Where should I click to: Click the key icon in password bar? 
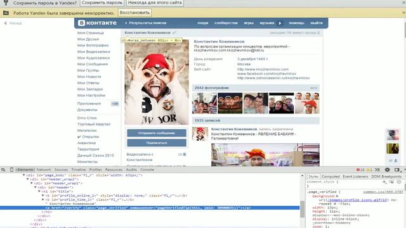point(6,3)
